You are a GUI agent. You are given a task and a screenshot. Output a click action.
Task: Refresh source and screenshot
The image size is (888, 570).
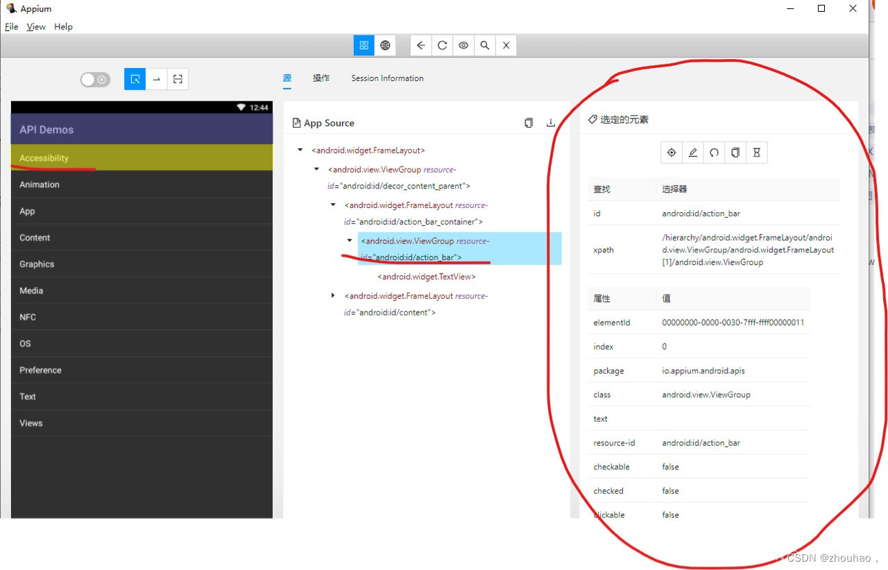(442, 45)
